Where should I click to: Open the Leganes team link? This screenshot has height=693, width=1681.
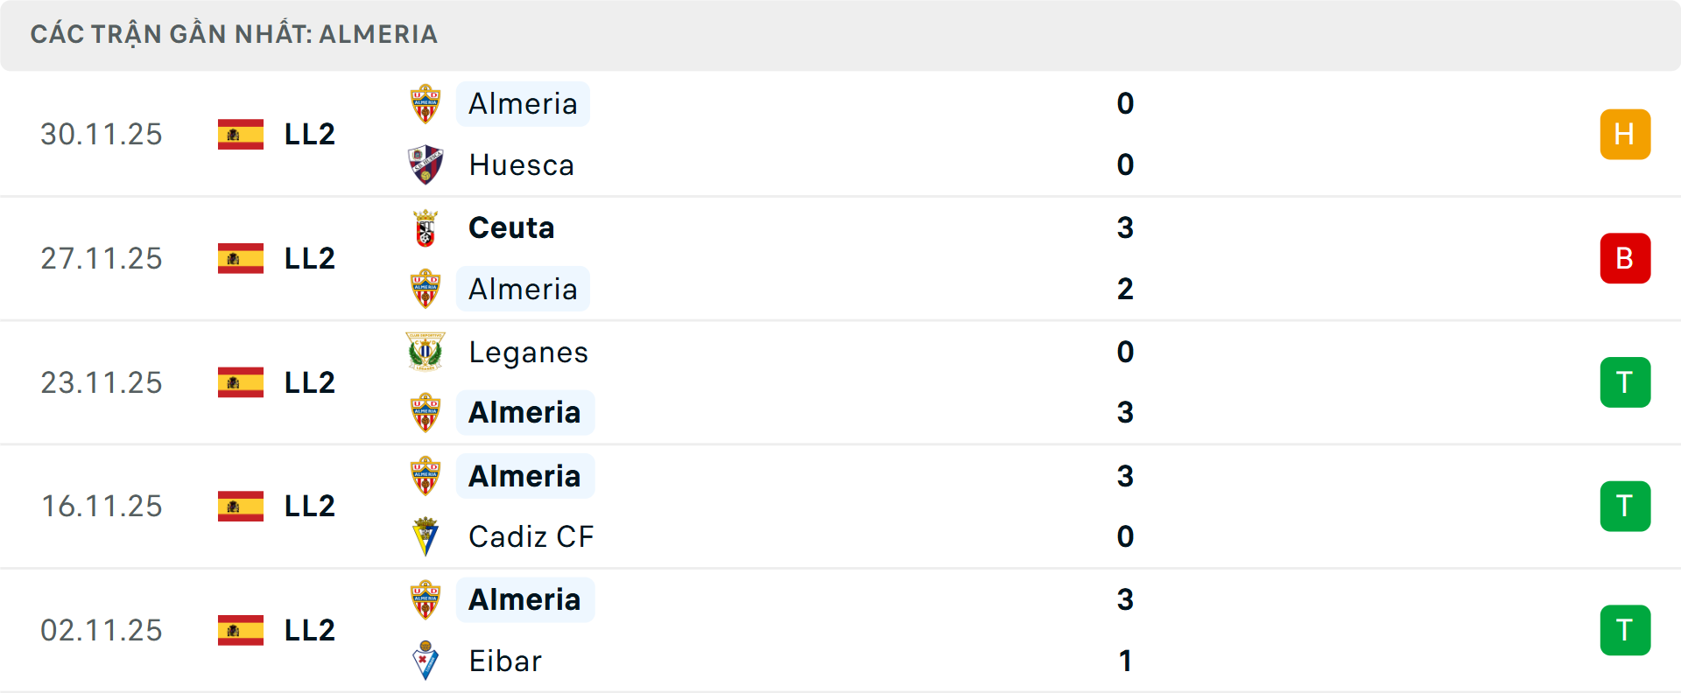tap(528, 352)
